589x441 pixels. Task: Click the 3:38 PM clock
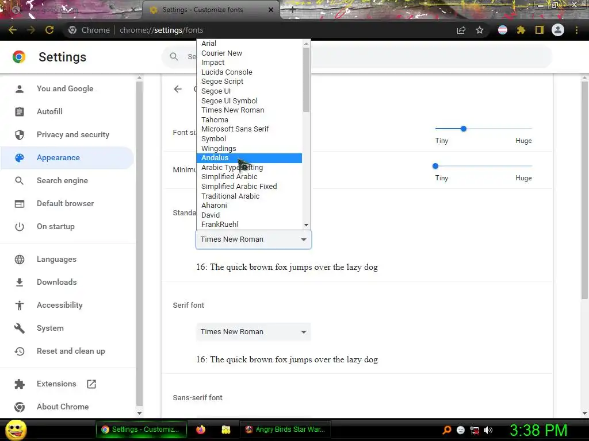[538, 430]
